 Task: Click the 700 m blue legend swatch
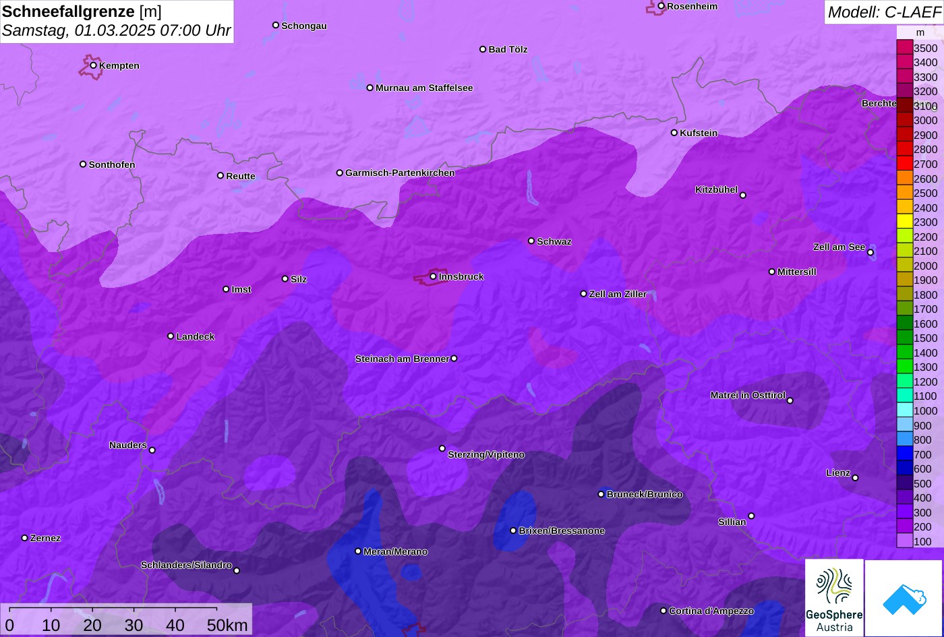tap(904, 454)
